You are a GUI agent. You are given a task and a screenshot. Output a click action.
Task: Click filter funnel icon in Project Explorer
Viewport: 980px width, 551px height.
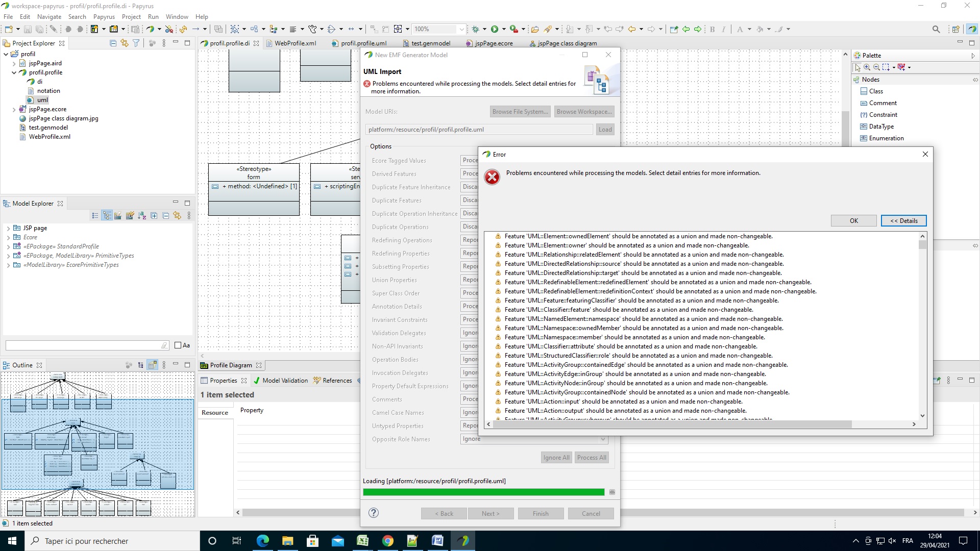(x=136, y=43)
